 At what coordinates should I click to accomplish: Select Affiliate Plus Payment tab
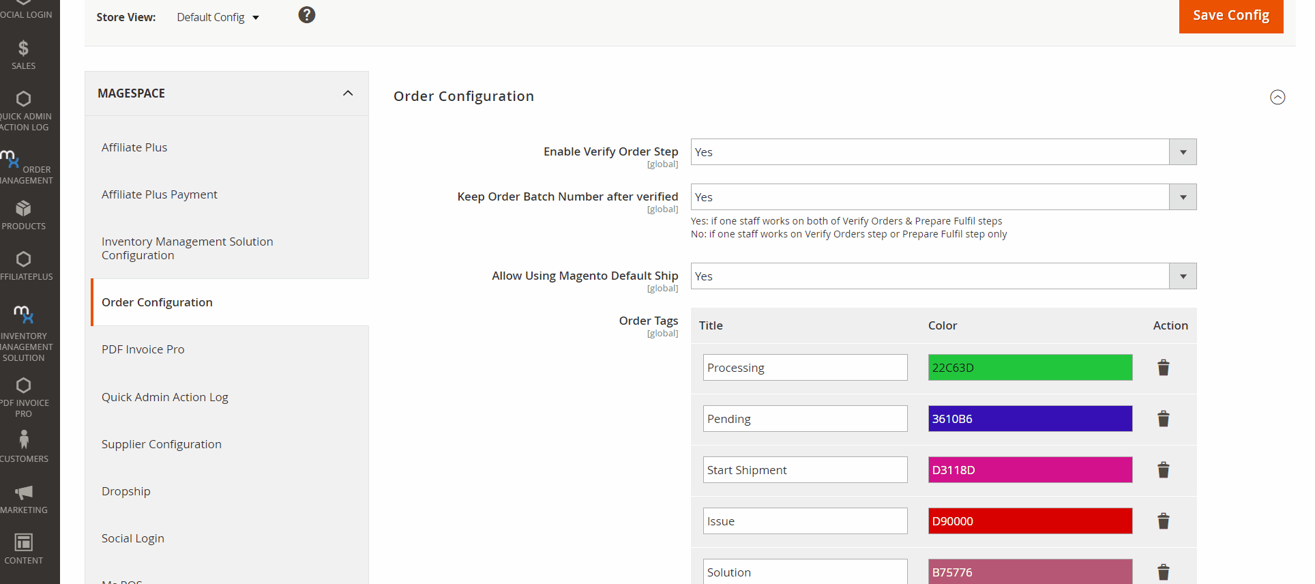160,194
